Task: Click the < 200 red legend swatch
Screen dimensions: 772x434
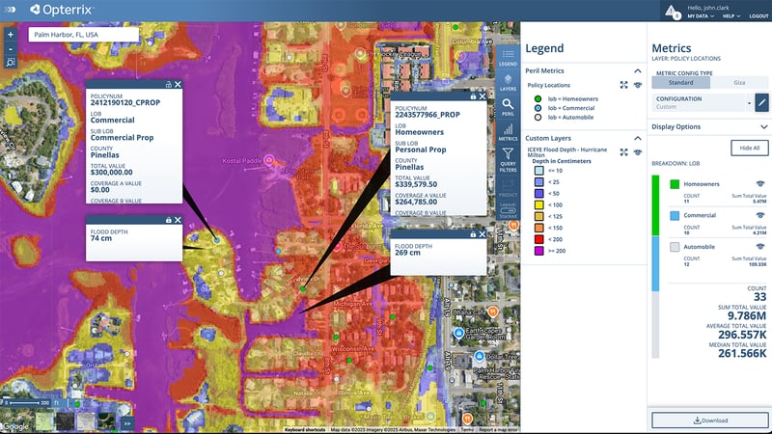Action: (539, 239)
